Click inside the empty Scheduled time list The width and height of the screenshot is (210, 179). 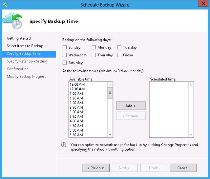point(169,110)
